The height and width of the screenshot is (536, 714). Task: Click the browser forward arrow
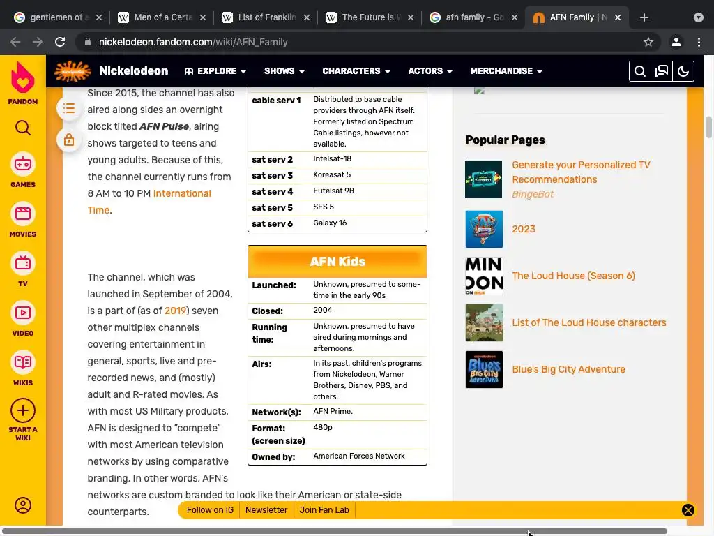tap(38, 42)
